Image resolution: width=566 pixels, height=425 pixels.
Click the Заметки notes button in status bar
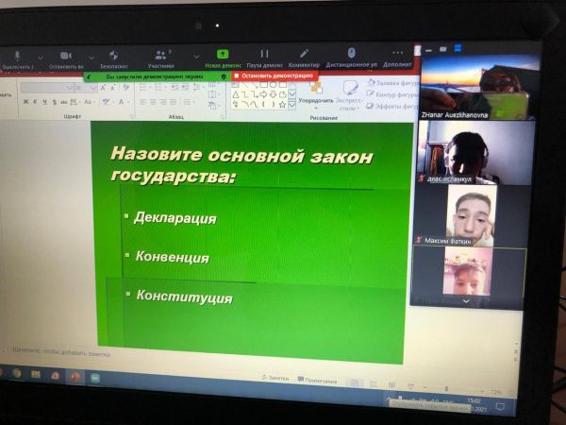click(x=275, y=379)
